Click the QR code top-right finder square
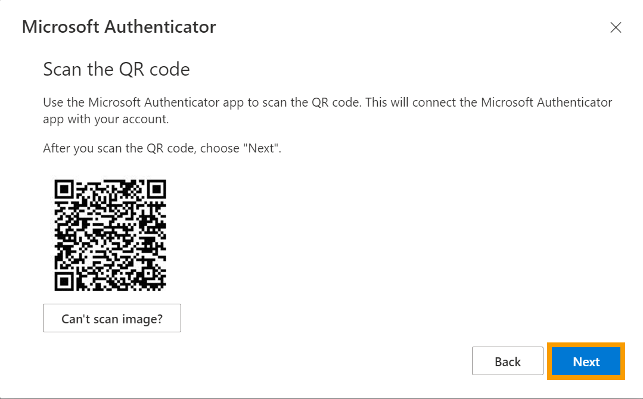The height and width of the screenshot is (399, 643). click(157, 189)
